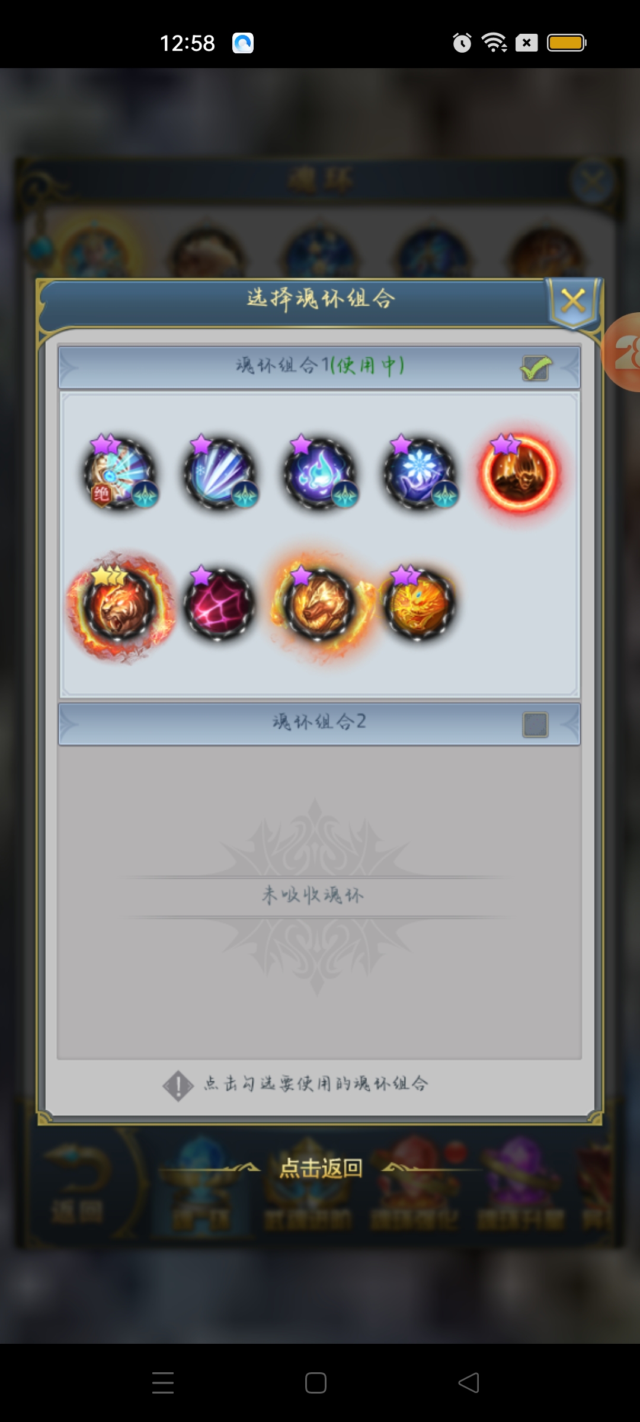Tap the 点击返回 text
Image resolution: width=640 pixels, height=1422 pixels.
321,1168
